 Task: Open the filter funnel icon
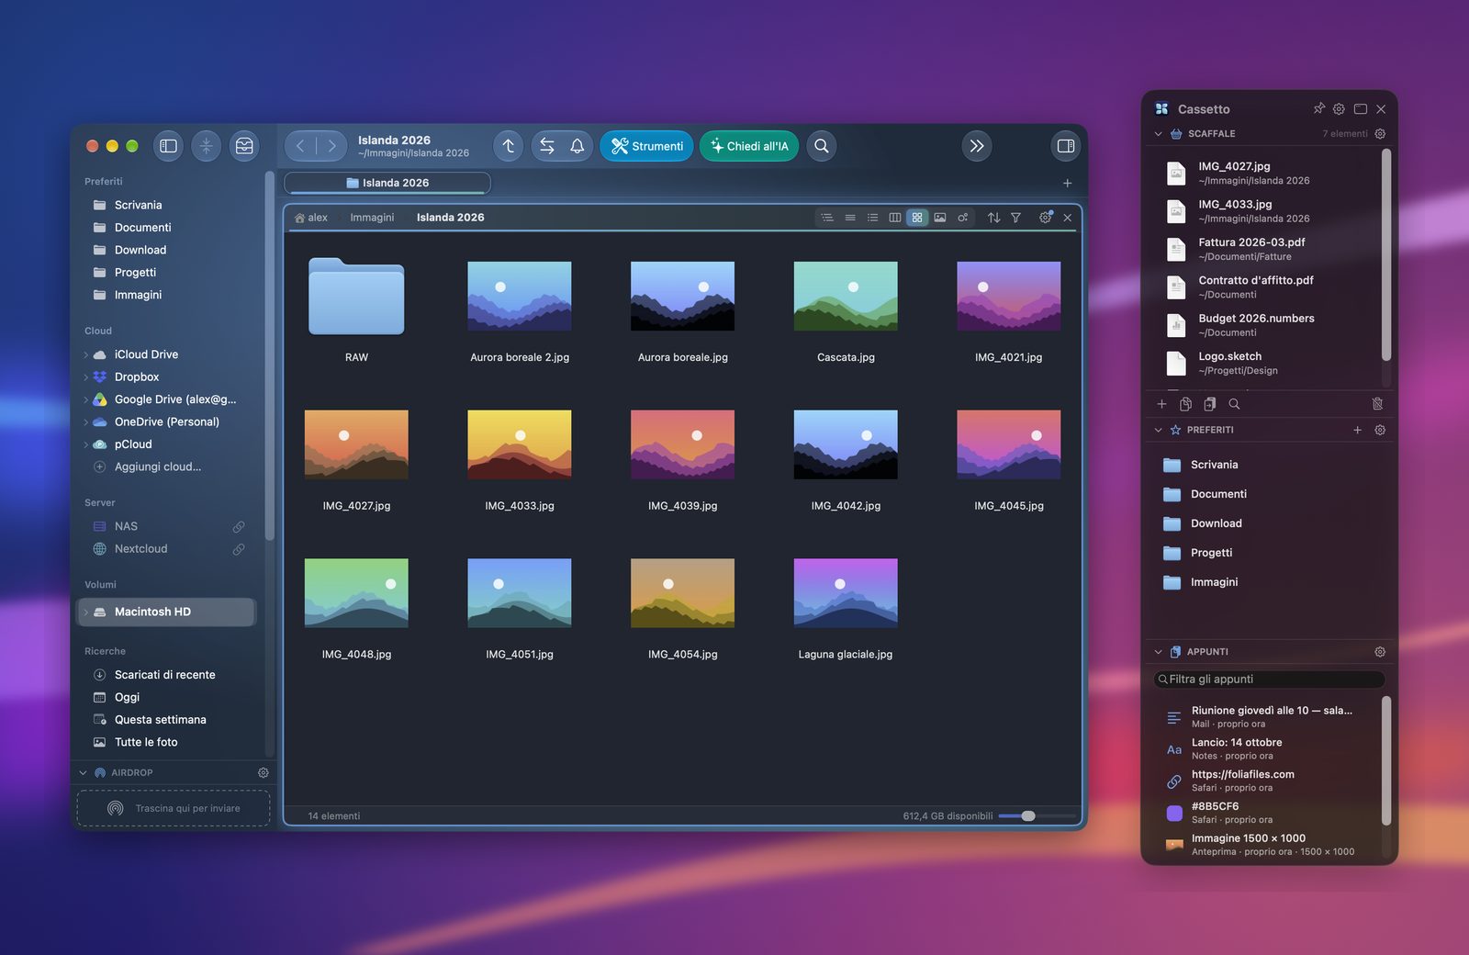click(x=1016, y=218)
